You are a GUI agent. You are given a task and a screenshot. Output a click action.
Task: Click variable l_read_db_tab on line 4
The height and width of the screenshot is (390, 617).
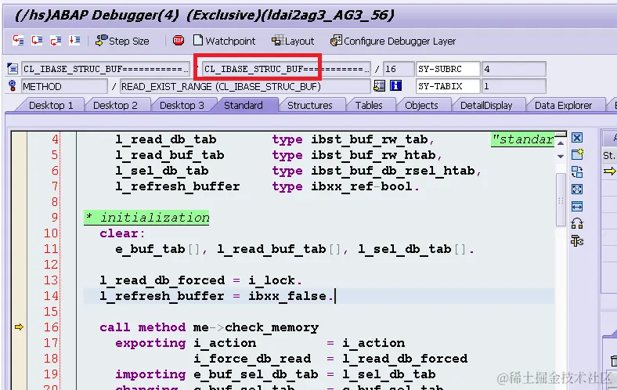[166, 139]
